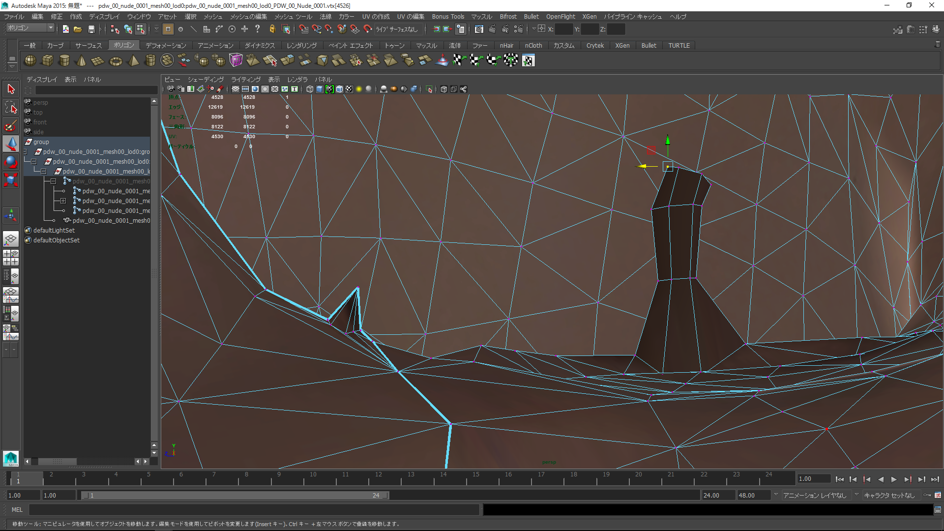Image resolution: width=944 pixels, height=531 pixels.
Task: Create a polygon torus from shelf
Action: click(116, 60)
